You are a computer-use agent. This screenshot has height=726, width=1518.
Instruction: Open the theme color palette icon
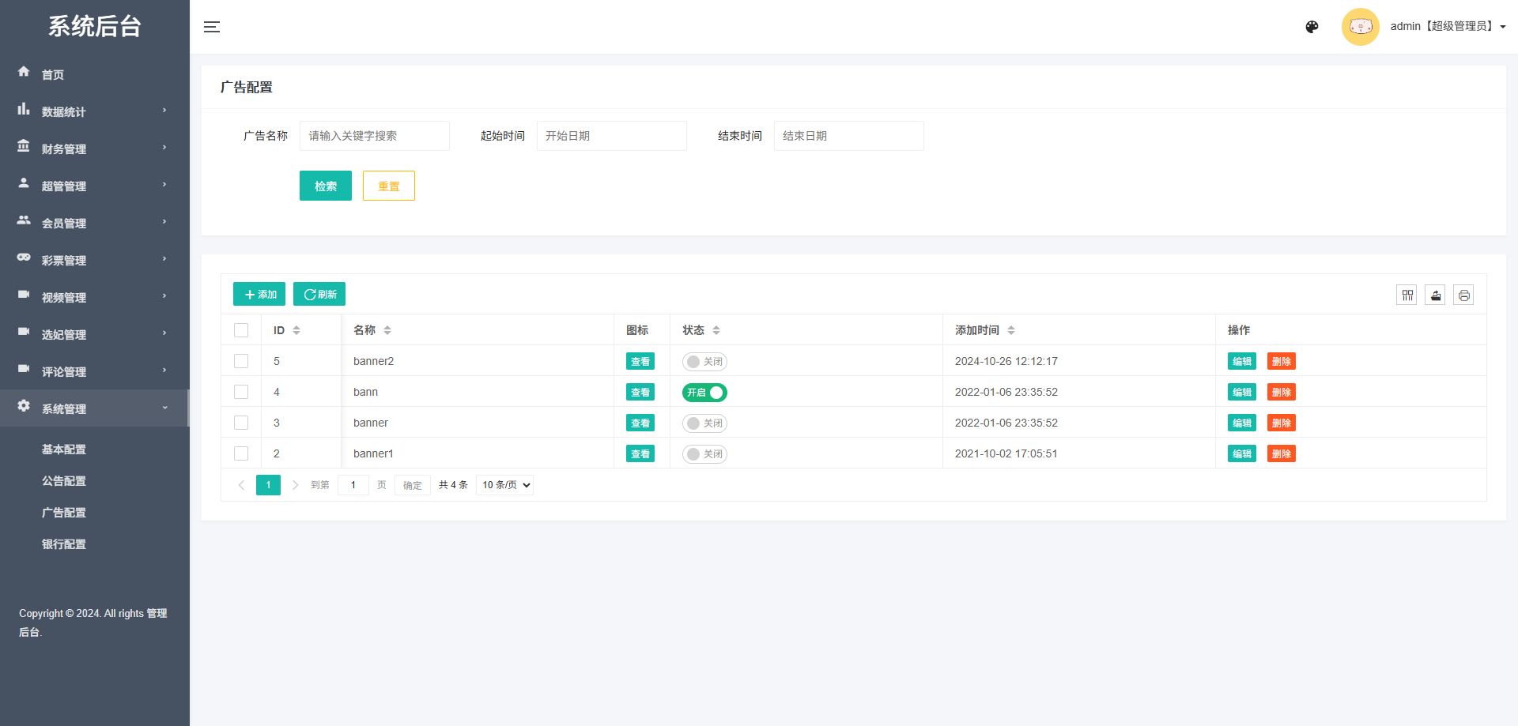pos(1312,26)
